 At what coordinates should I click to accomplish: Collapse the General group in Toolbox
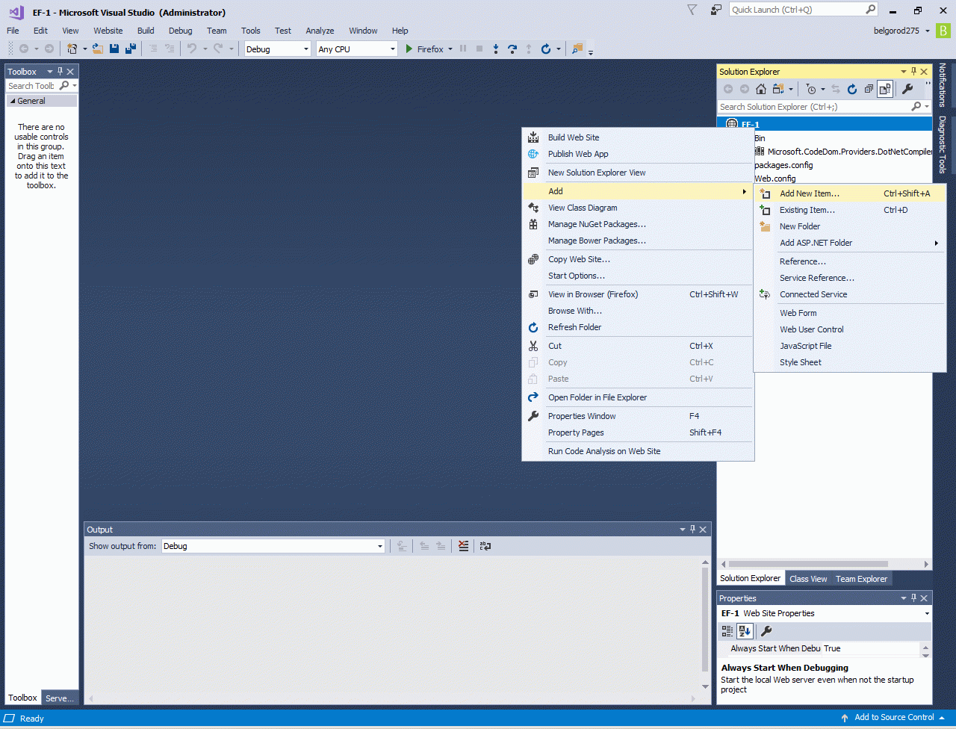(13, 101)
